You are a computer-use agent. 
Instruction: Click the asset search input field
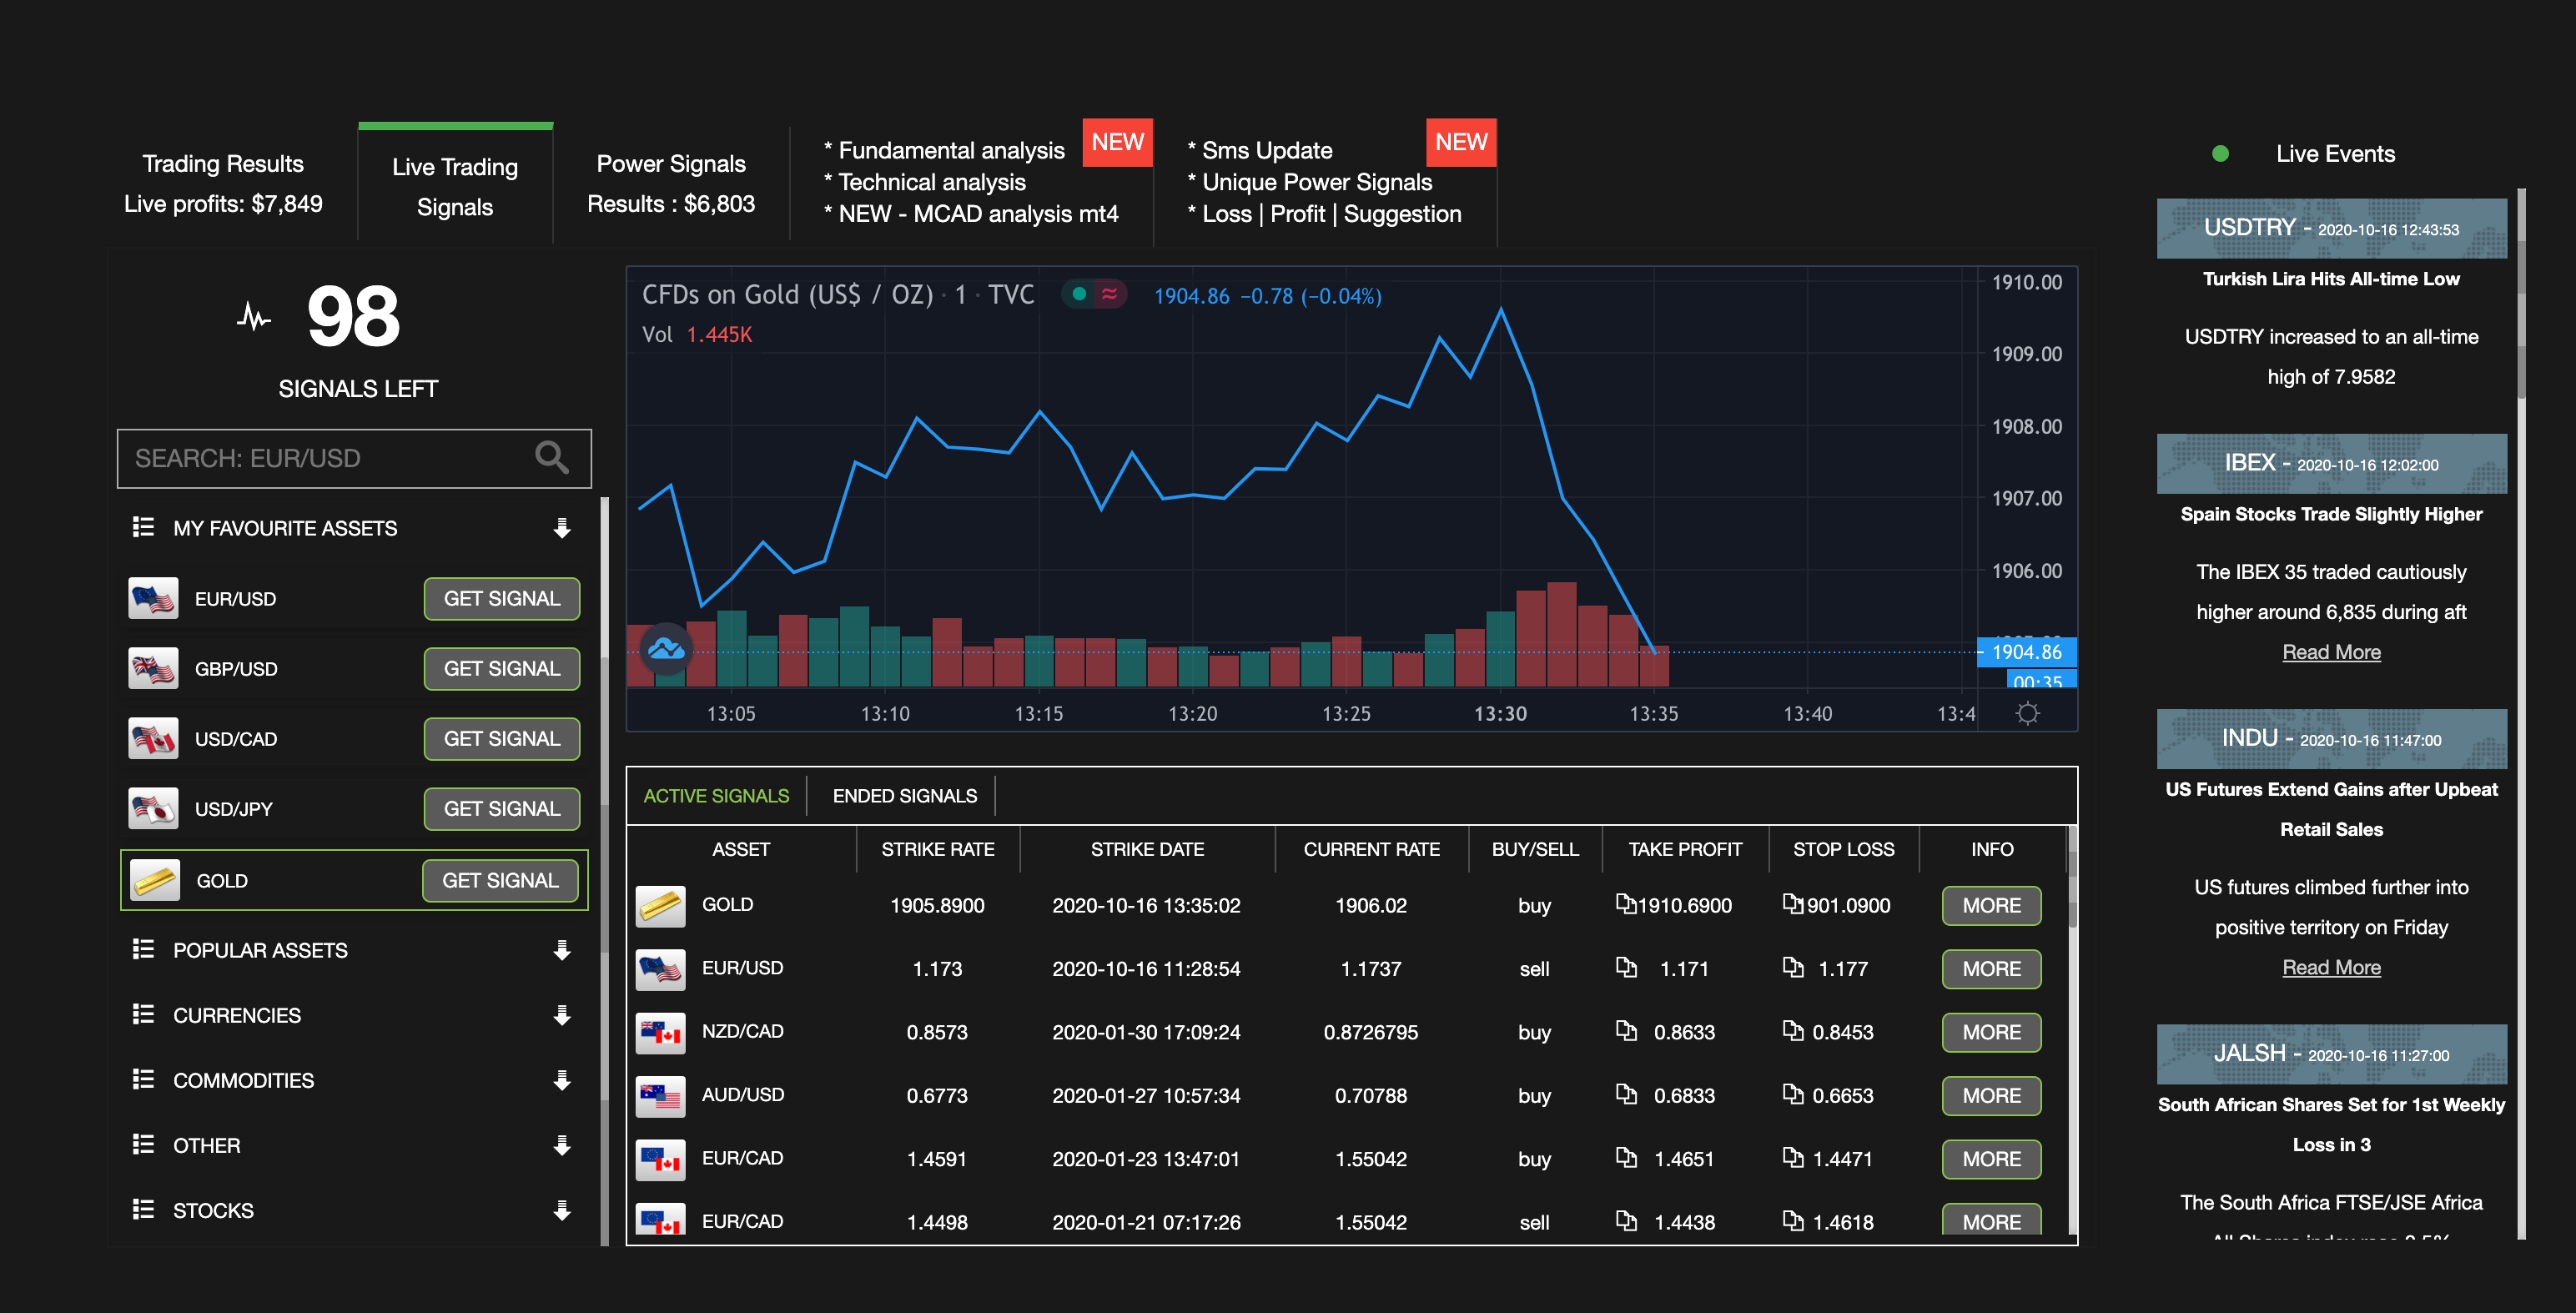tap(354, 458)
